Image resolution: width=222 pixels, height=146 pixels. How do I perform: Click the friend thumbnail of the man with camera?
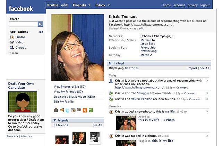79,138
